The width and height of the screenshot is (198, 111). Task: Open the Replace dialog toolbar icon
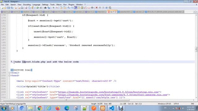[x=49, y=8]
